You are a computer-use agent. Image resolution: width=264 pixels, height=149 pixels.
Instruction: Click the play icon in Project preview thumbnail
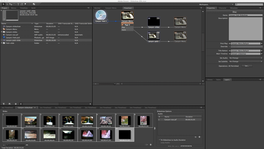click(5, 19)
